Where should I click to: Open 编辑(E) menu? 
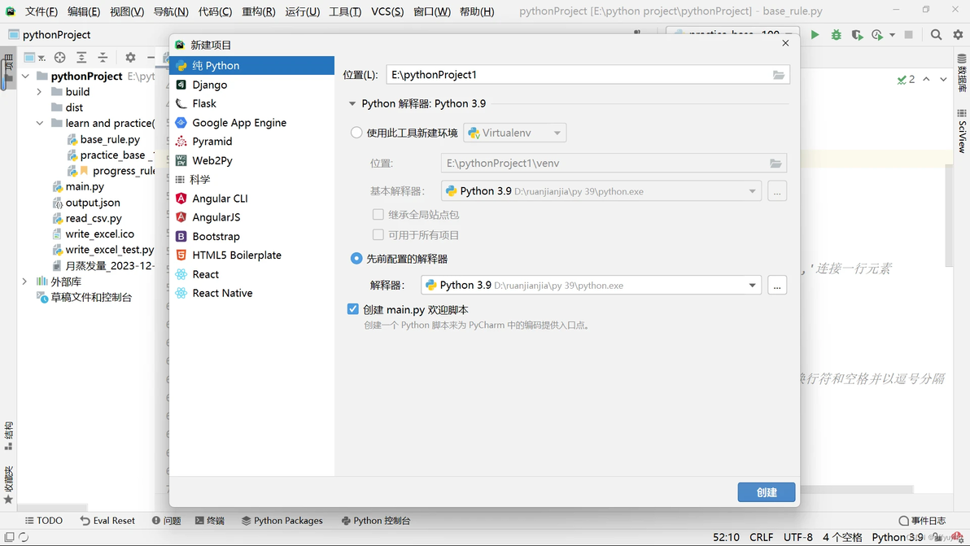pos(84,11)
